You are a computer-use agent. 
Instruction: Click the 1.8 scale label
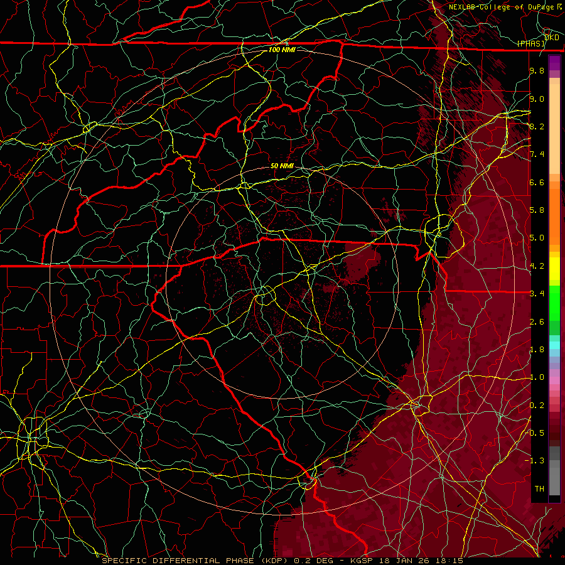click(537, 350)
